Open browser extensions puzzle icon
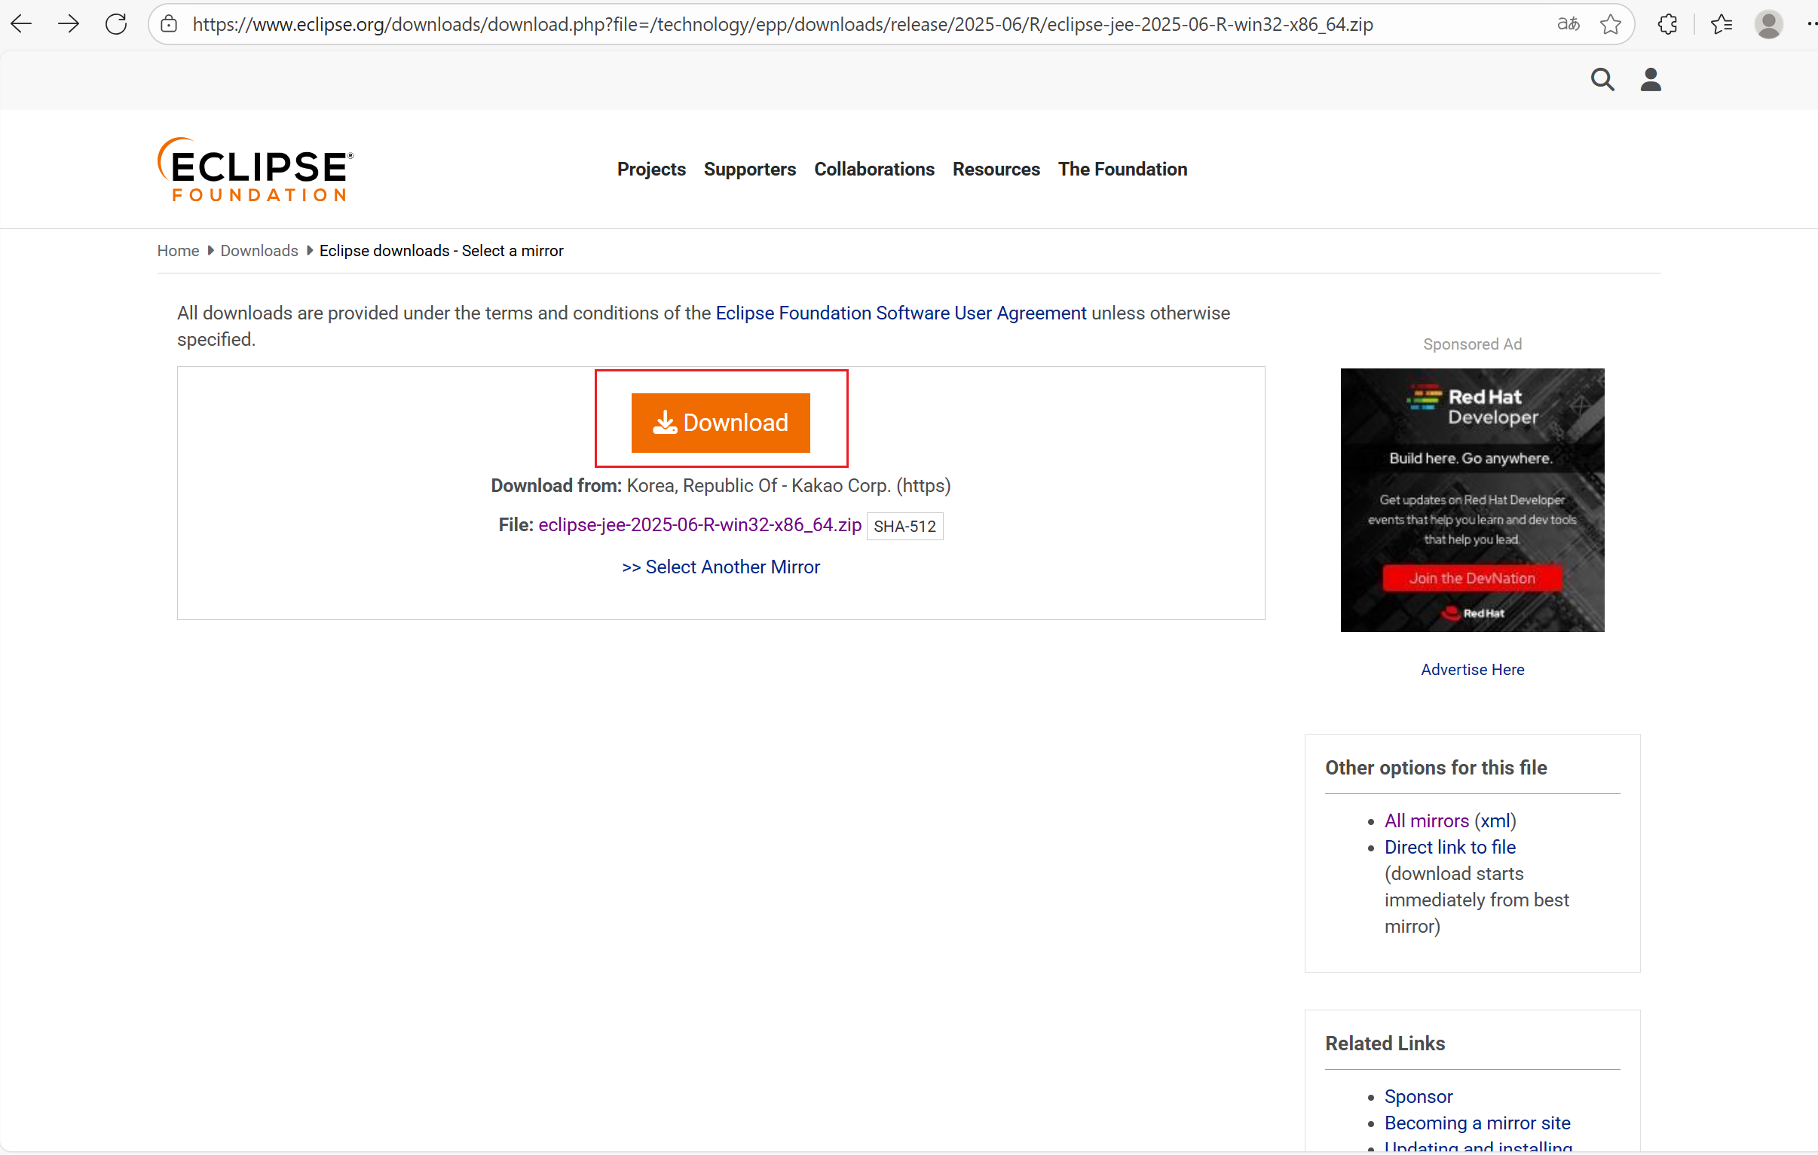Viewport: 1818px width, 1155px height. (x=1668, y=24)
